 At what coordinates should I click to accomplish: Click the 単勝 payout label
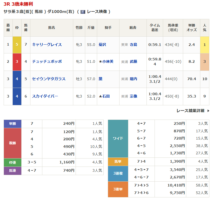(x=12, y=124)
